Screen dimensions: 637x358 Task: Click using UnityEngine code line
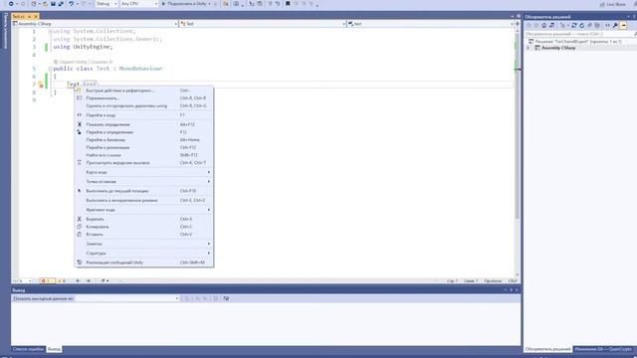(83, 47)
